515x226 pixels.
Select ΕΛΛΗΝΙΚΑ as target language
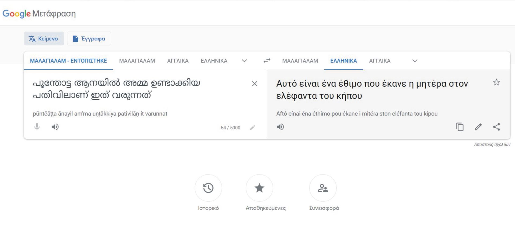[344, 61]
